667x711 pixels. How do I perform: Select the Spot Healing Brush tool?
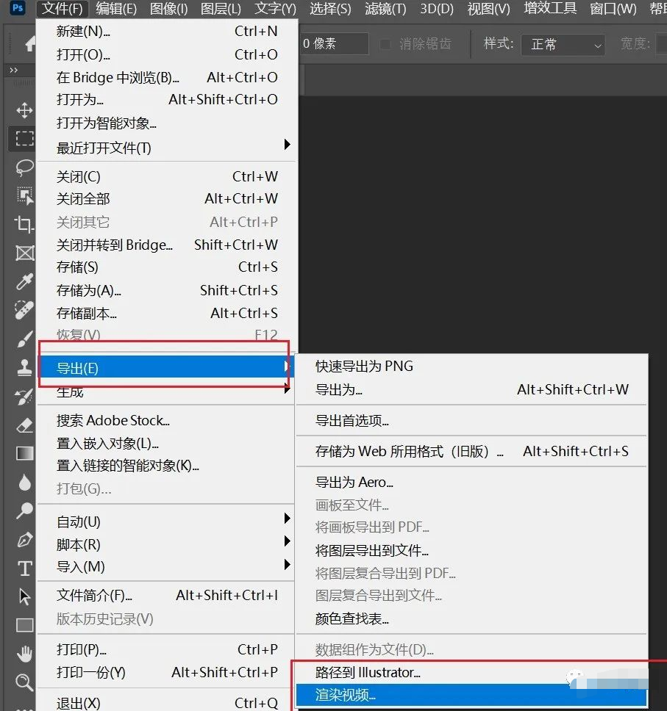[x=24, y=310]
